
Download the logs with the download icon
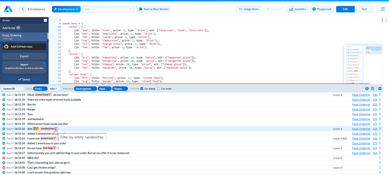click(367, 89)
